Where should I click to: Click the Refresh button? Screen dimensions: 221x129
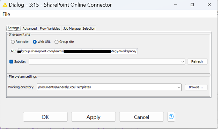197,62
